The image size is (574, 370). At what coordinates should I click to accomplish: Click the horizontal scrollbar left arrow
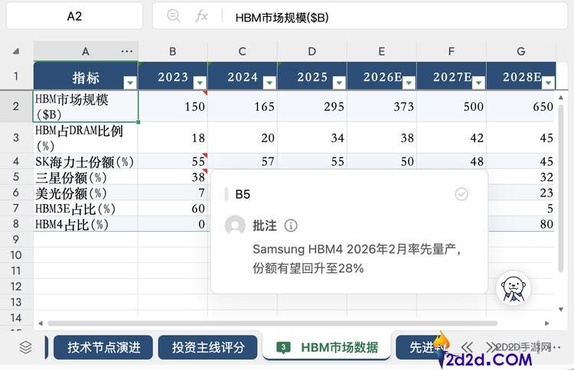41,323
